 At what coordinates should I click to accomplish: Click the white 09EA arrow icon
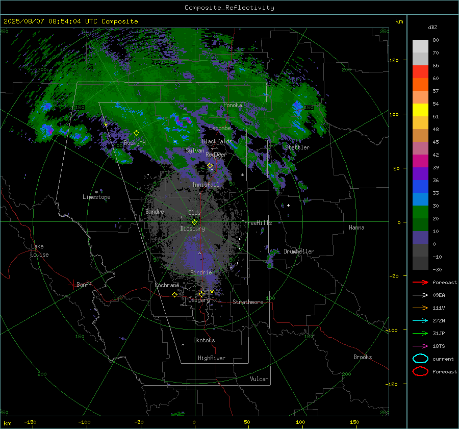(x=420, y=295)
